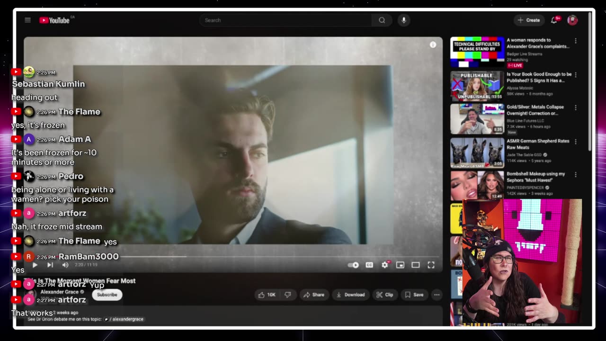Image resolution: width=606 pixels, height=341 pixels.
Task: Subscribe to Alexander Grace channel
Action: (107, 295)
